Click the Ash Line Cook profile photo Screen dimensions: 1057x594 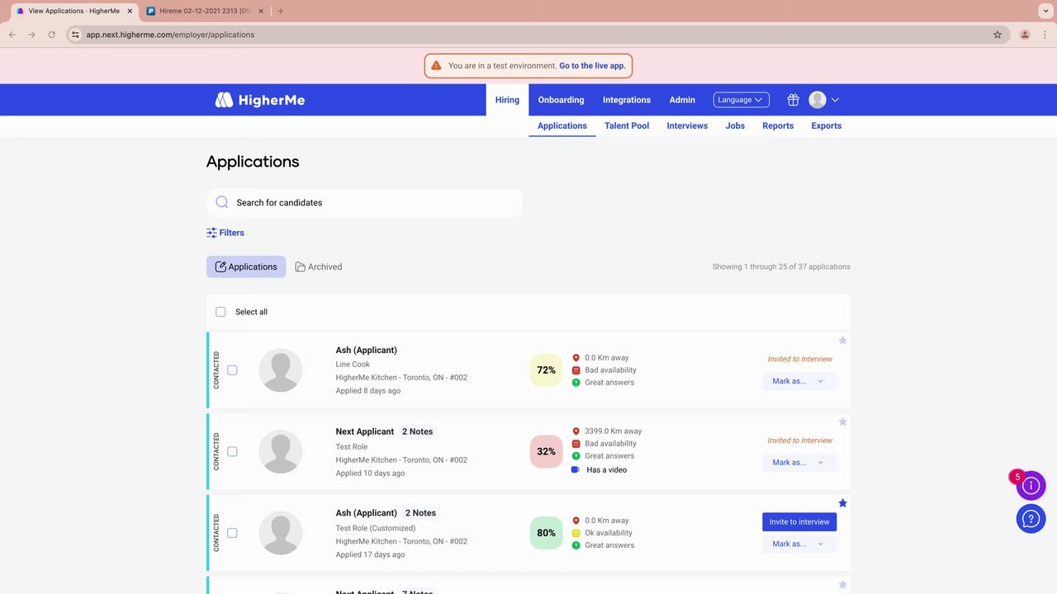(x=281, y=370)
